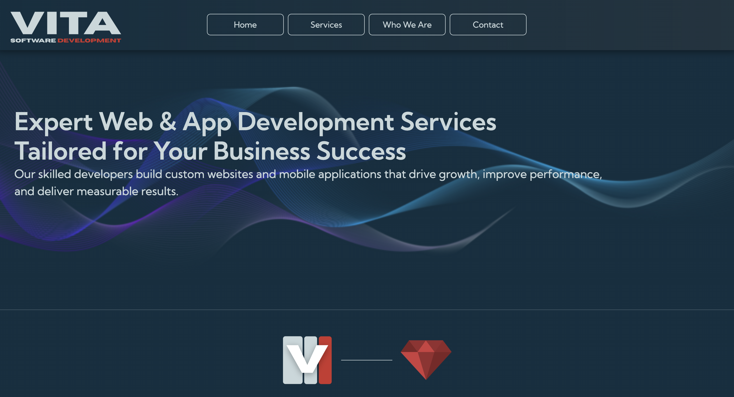This screenshot has width=734, height=397.
Task: Go to the Services page
Action: [326, 25]
